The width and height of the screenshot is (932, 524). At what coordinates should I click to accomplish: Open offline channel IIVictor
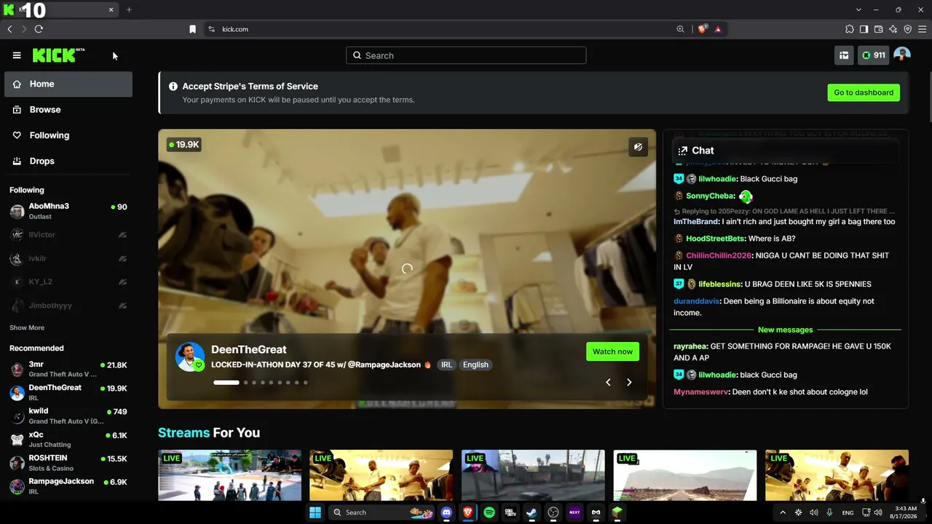(x=68, y=234)
